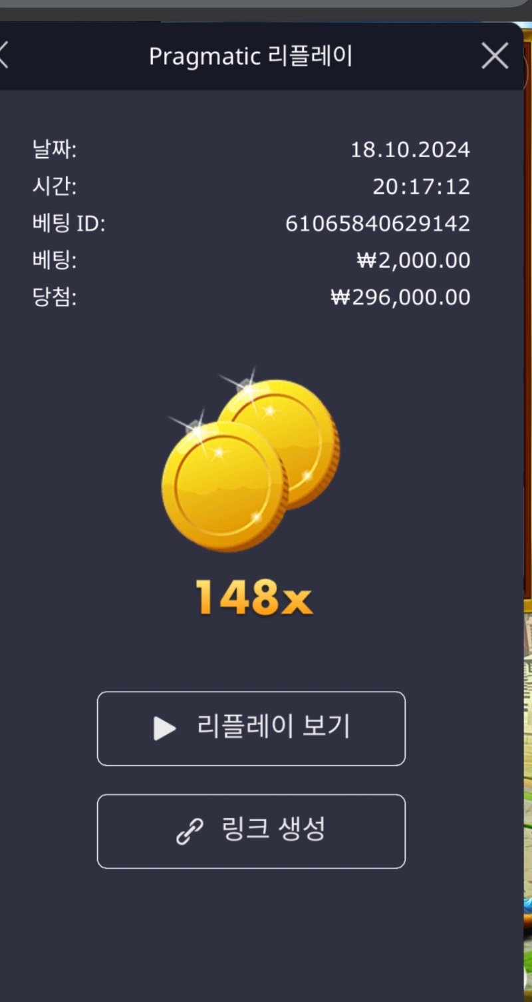Click the 링크 생성 button

251,831
